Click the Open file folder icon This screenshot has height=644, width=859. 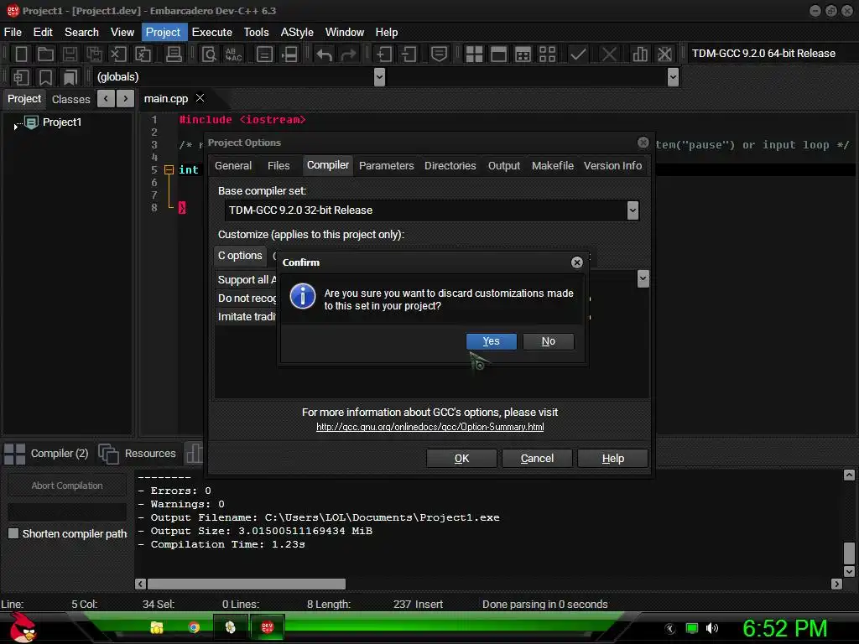point(45,54)
